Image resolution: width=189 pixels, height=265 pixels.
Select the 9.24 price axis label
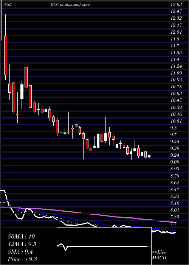coord(175,155)
